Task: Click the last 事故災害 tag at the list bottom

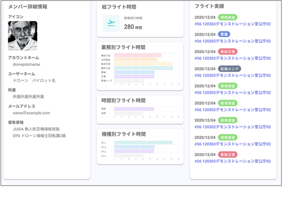Action: tap(228, 155)
